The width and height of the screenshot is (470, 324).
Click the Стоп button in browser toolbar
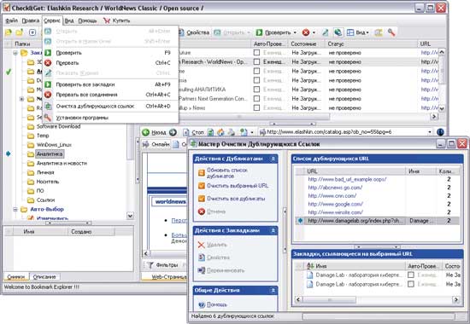pos(193,132)
